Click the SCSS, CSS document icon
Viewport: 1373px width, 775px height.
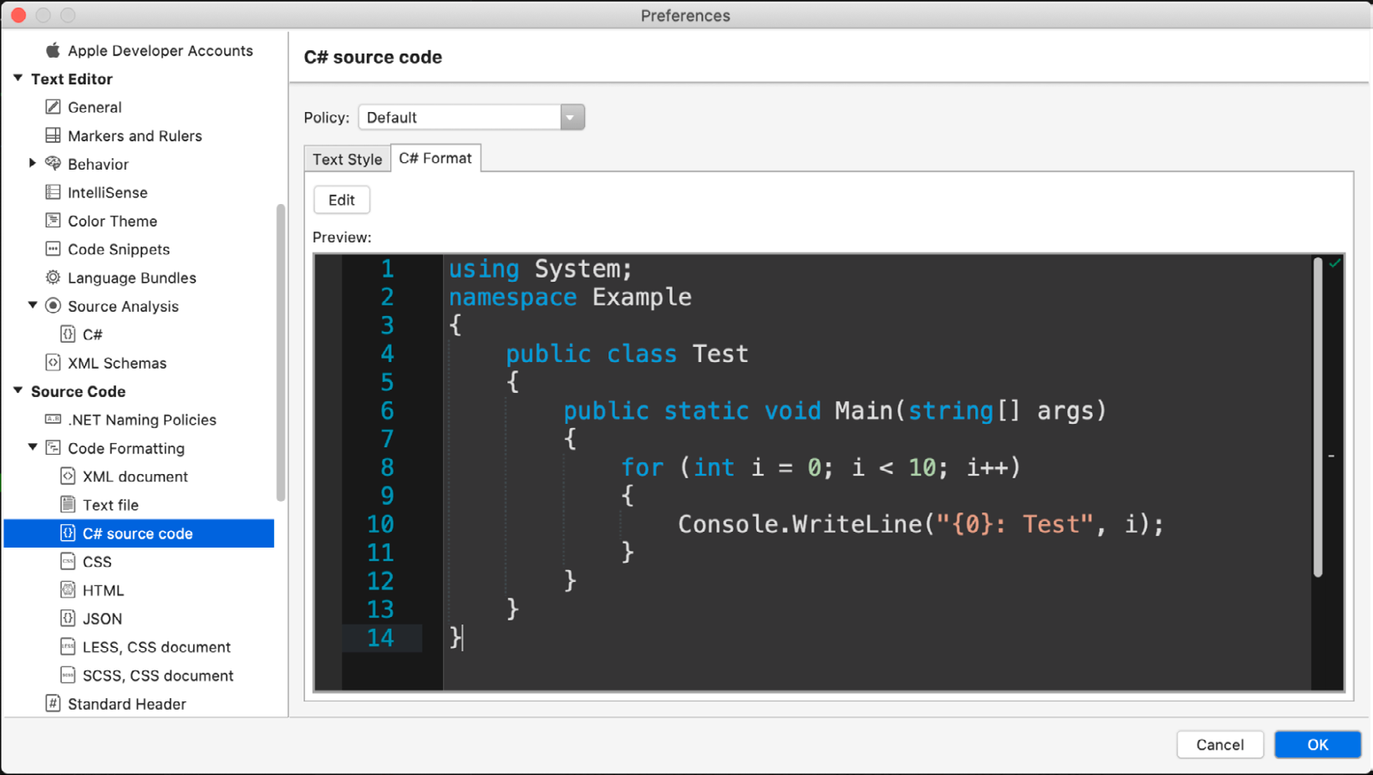click(x=68, y=676)
